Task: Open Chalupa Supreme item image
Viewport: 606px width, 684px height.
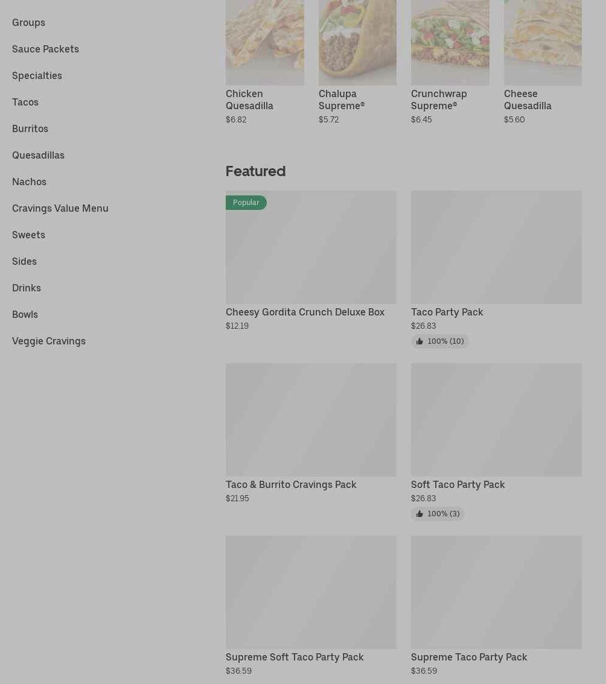Action: pyautogui.click(x=357, y=43)
